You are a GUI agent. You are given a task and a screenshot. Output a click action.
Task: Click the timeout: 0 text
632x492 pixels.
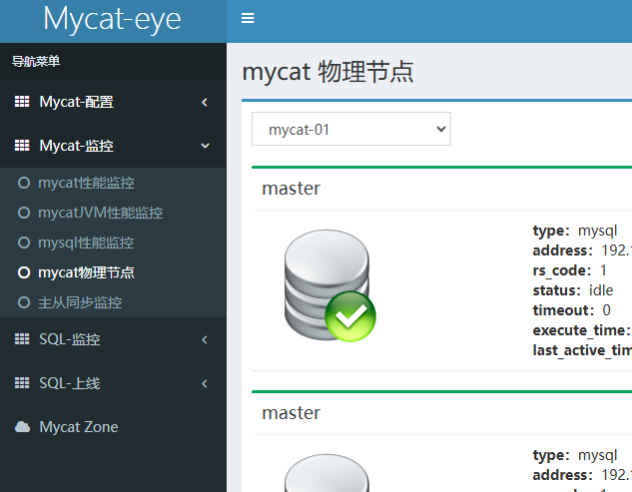click(571, 310)
